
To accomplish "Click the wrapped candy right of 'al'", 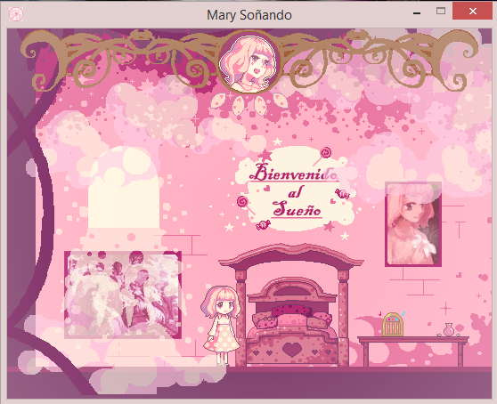I will point(342,193).
